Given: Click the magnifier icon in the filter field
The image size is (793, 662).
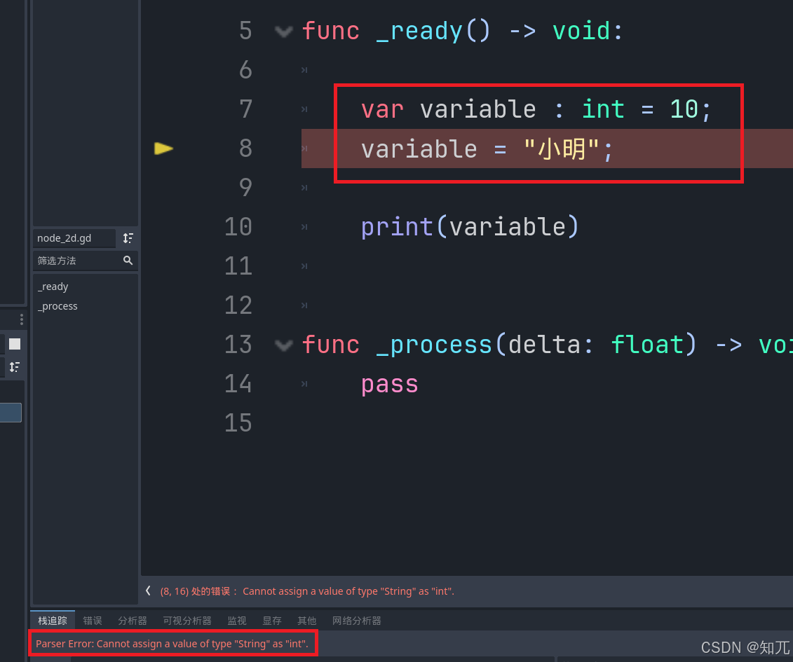Looking at the screenshot, I should point(128,260).
